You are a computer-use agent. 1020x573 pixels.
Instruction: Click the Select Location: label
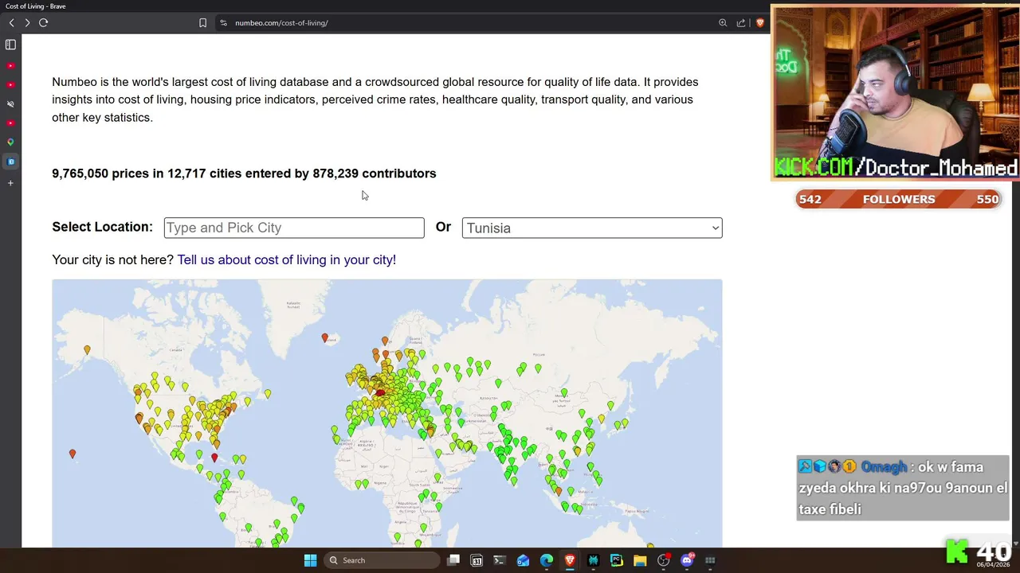click(x=102, y=227)
